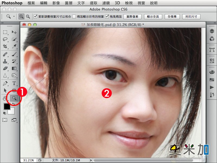The width and height of the screenshot is (217, 163).
Task: Select the Horizontal Type tool
Action: (14, 83)
